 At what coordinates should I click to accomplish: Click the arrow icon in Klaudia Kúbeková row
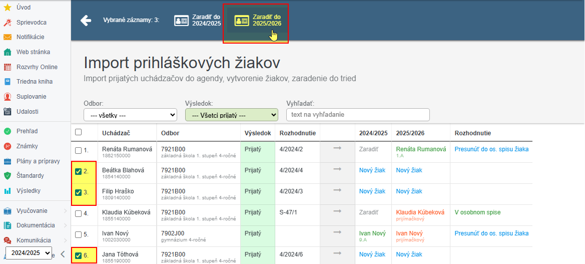[x=337, y=212]
